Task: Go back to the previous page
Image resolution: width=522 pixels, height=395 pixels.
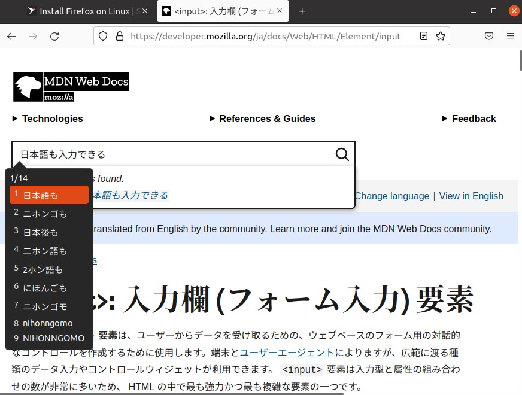Action: point(11,36)
